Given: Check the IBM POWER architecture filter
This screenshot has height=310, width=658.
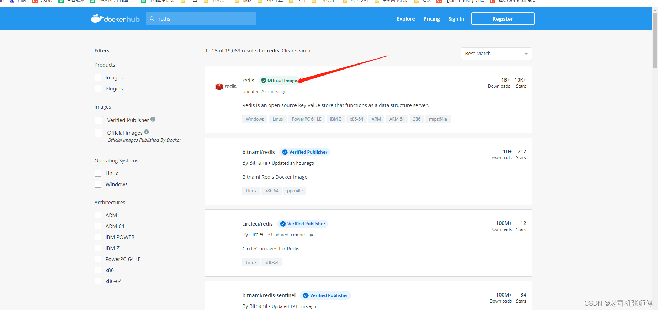Looking at the screenshot, I should [x=98, y=237].
